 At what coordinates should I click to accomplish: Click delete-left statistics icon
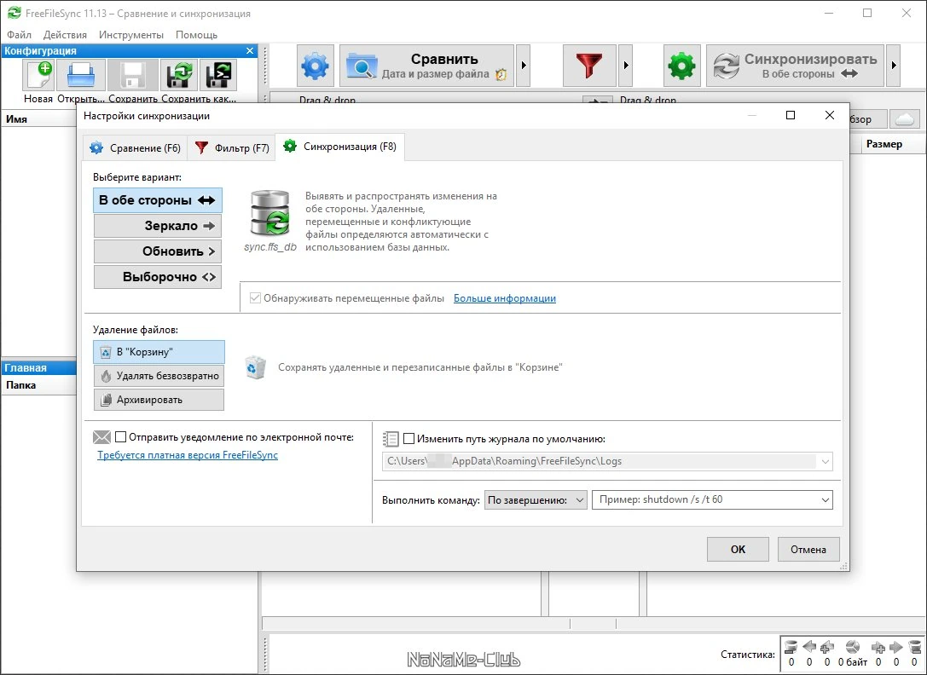[x=791, y=647]
